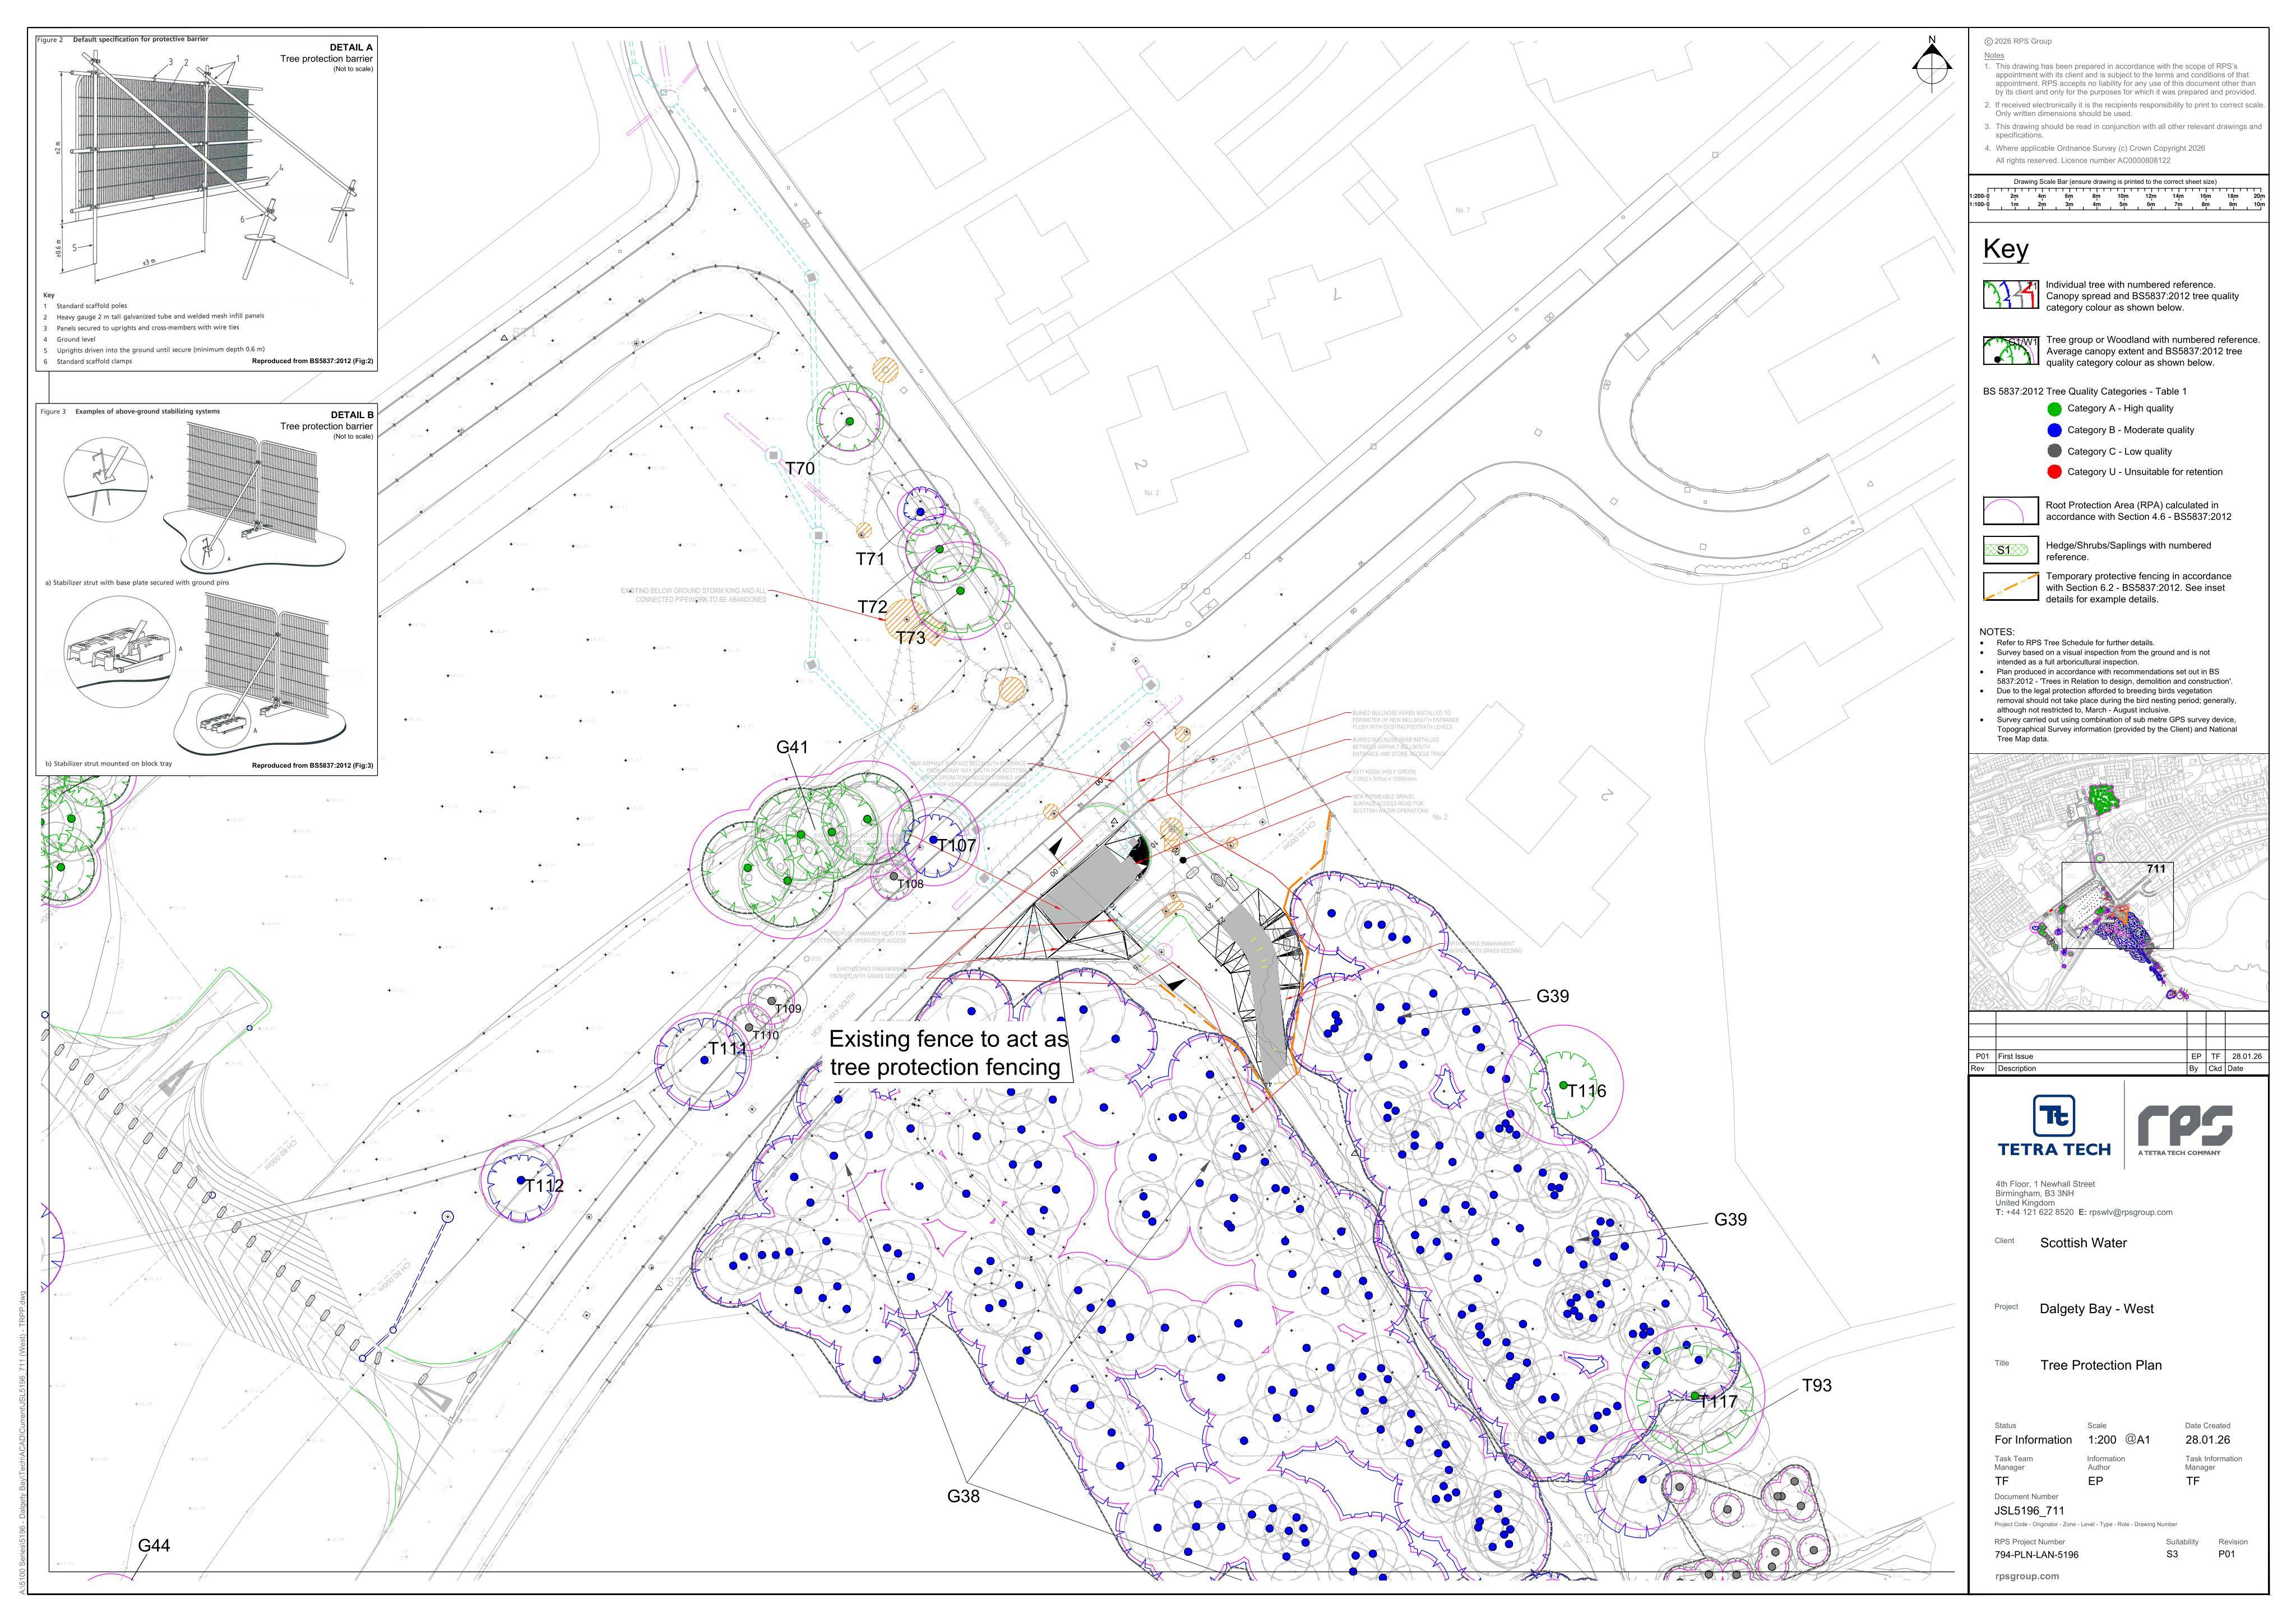Click the 'Existing fence to act as' annotation
This screenshot has height=1622, width=2296.
coord(948,1040)
